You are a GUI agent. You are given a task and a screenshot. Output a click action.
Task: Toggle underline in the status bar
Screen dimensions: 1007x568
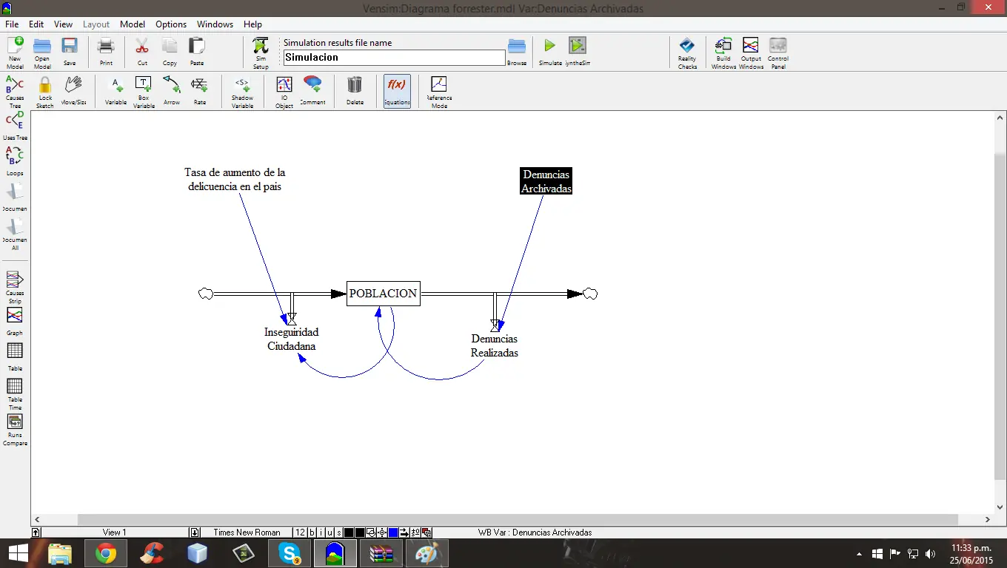click(x=329, y=532)
